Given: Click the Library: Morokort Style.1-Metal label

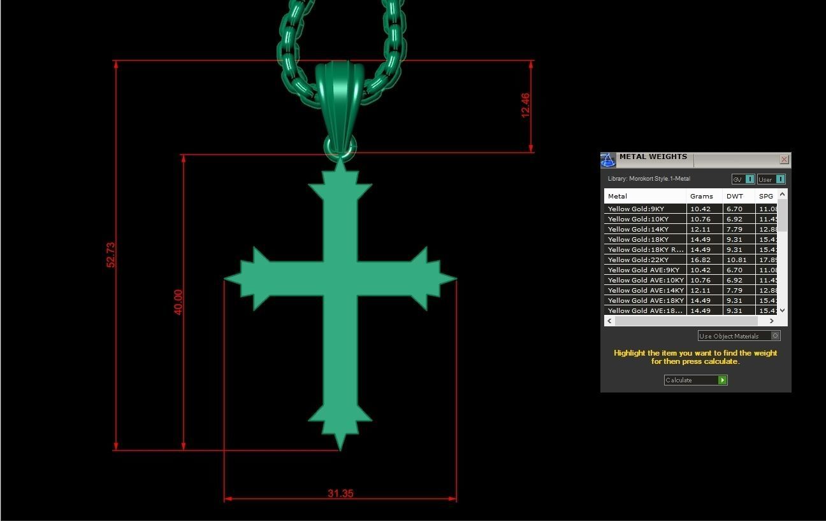Looking at the screenshot, I should pos(649,179).
